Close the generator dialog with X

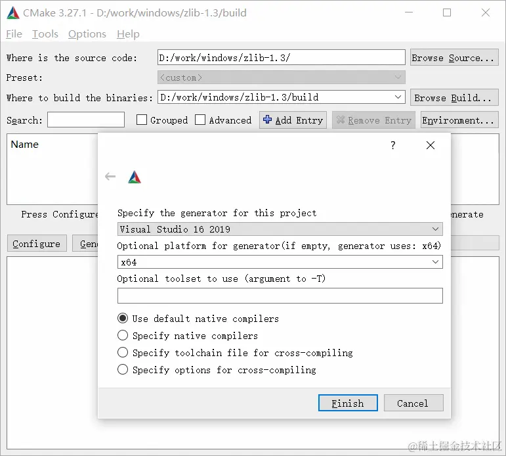(x=430, y=145)
